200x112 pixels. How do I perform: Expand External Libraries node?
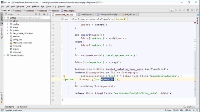(5, 55)
